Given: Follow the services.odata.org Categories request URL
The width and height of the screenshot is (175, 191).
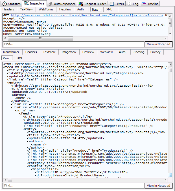Looking at the screenshot, I should (87, 15).
